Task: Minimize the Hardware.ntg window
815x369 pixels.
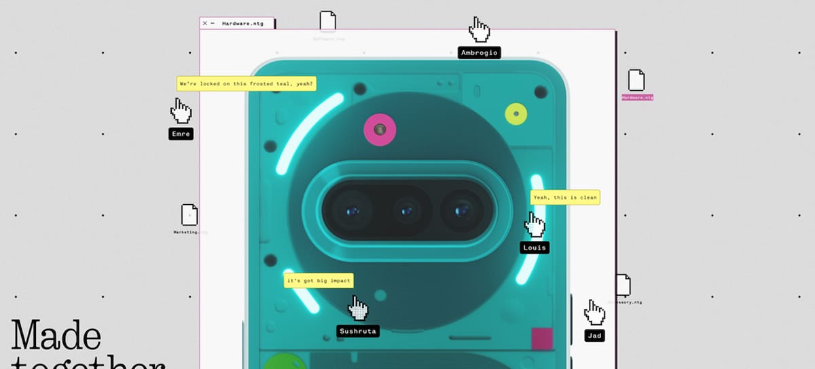Action: (x=213, y=23)
